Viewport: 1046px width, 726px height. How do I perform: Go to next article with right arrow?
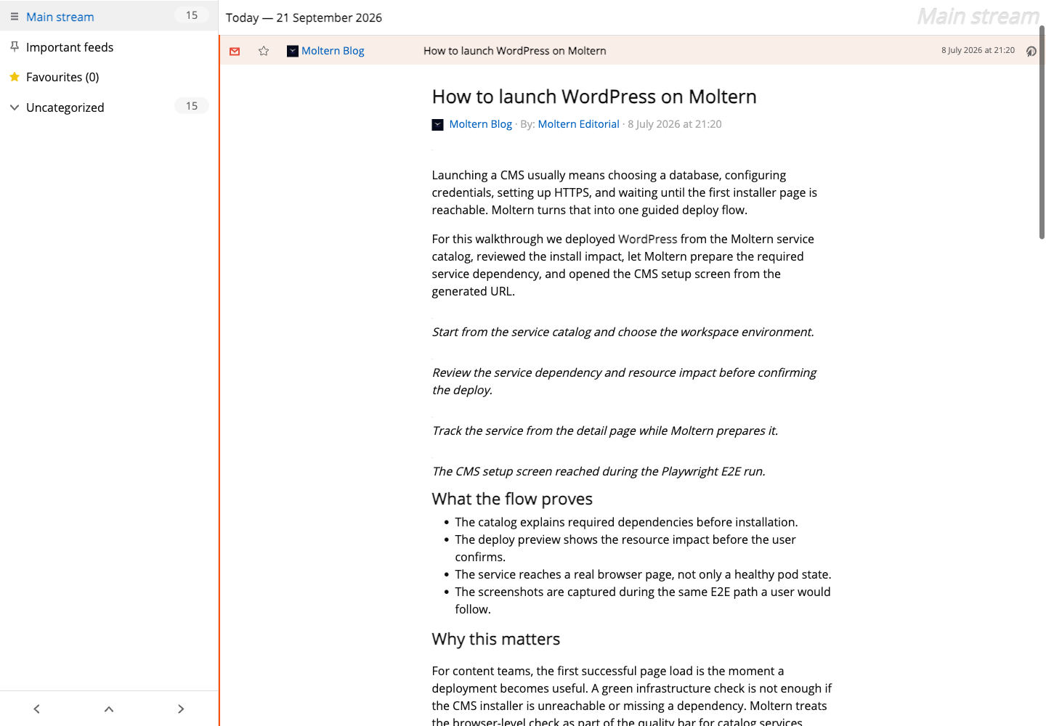(181, 709)
